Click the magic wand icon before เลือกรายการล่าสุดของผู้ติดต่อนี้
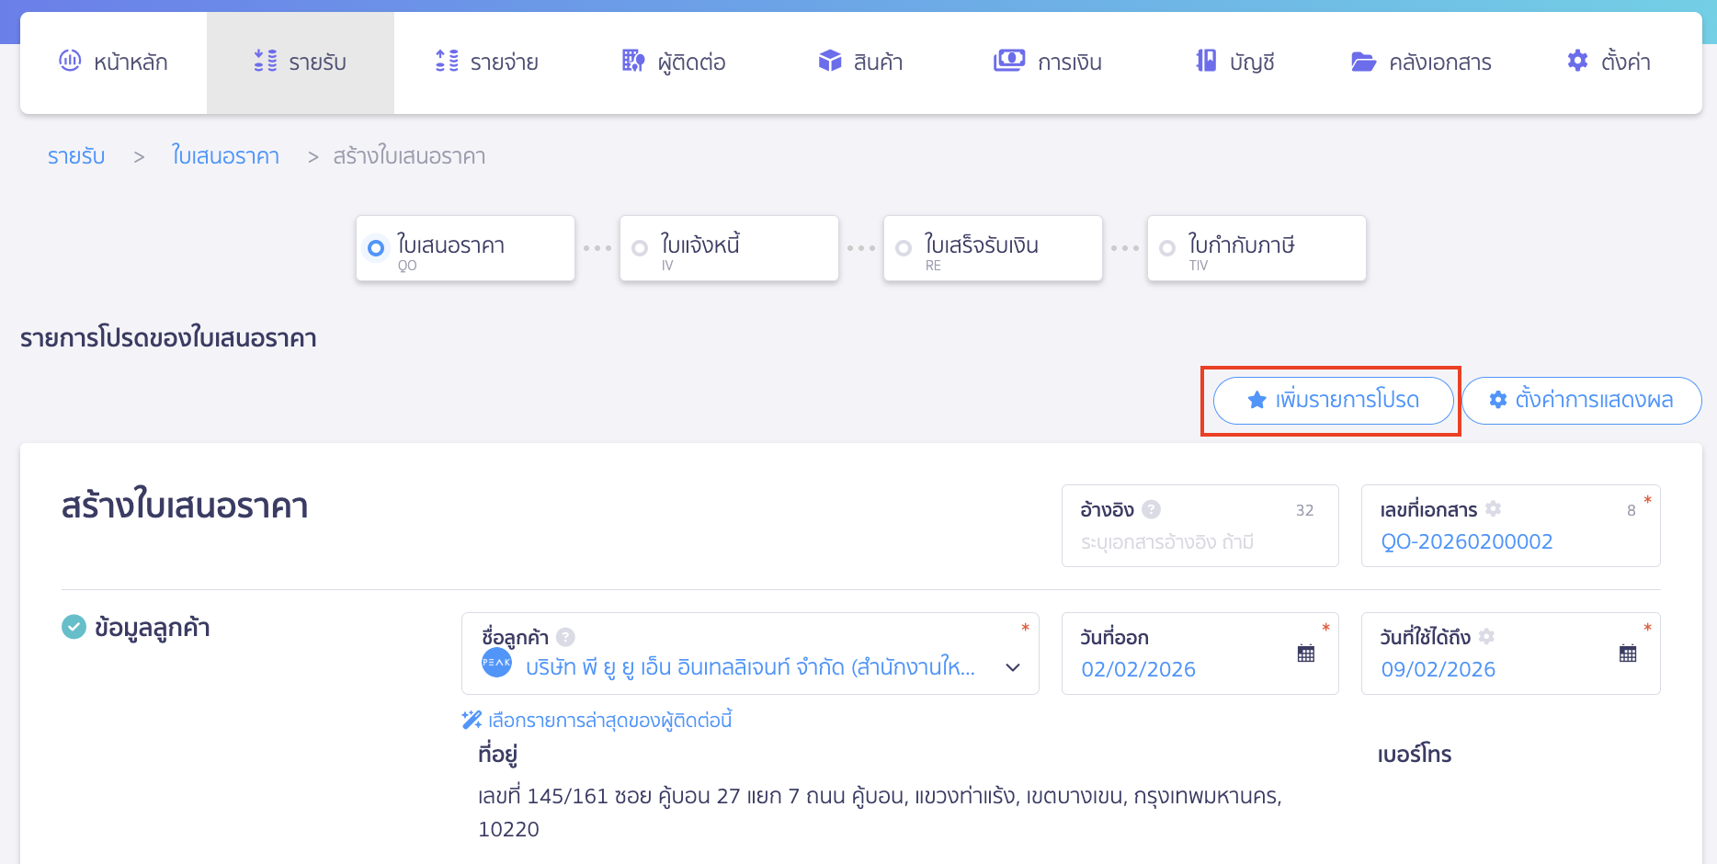This screenshot has height=864, width=1717. click(470, 720)
